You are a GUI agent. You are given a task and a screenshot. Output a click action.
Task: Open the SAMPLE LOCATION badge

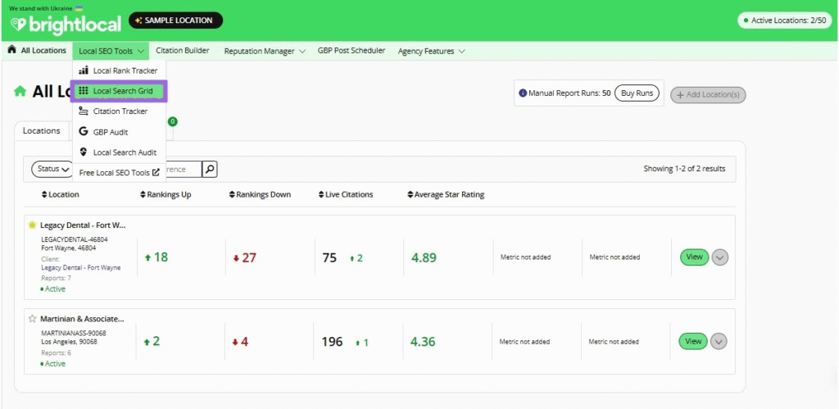175,20
